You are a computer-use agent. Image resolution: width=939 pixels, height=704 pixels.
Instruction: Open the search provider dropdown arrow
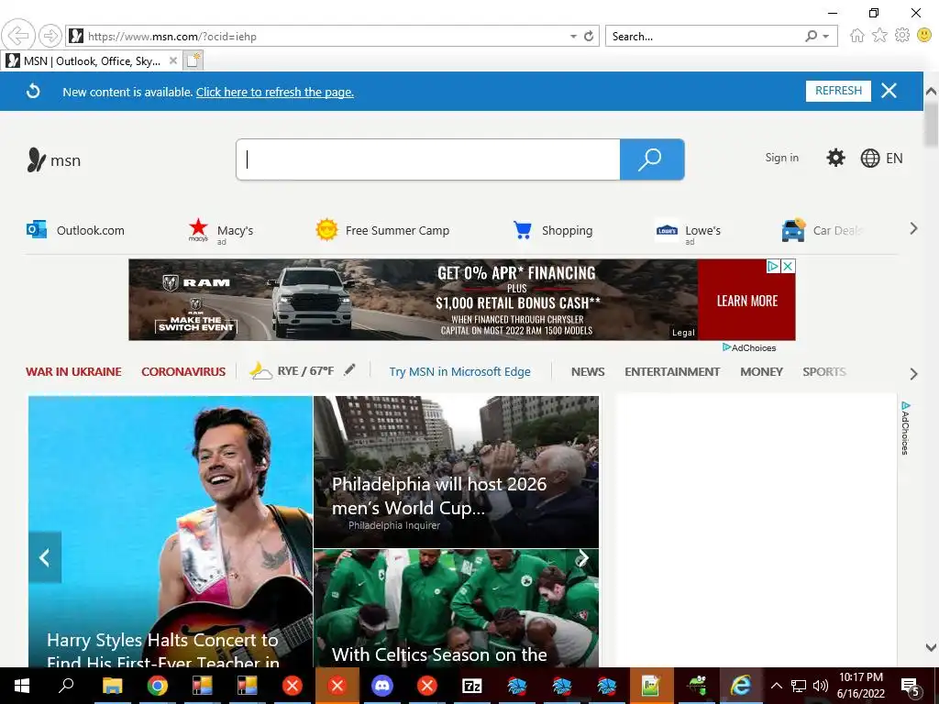click(826, 37)
